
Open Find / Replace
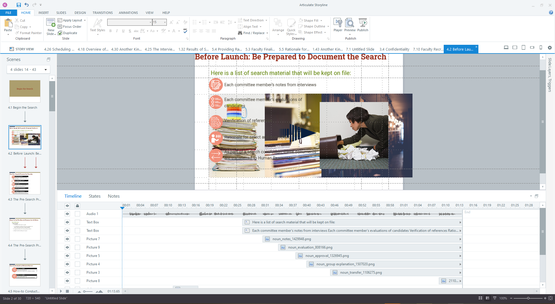point(253,33)
